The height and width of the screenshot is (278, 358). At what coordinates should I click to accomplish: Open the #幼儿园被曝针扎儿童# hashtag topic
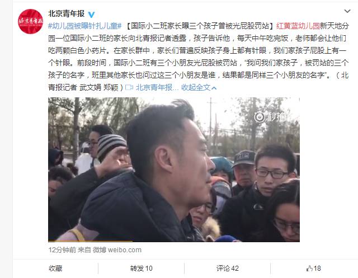click(84, 26)
